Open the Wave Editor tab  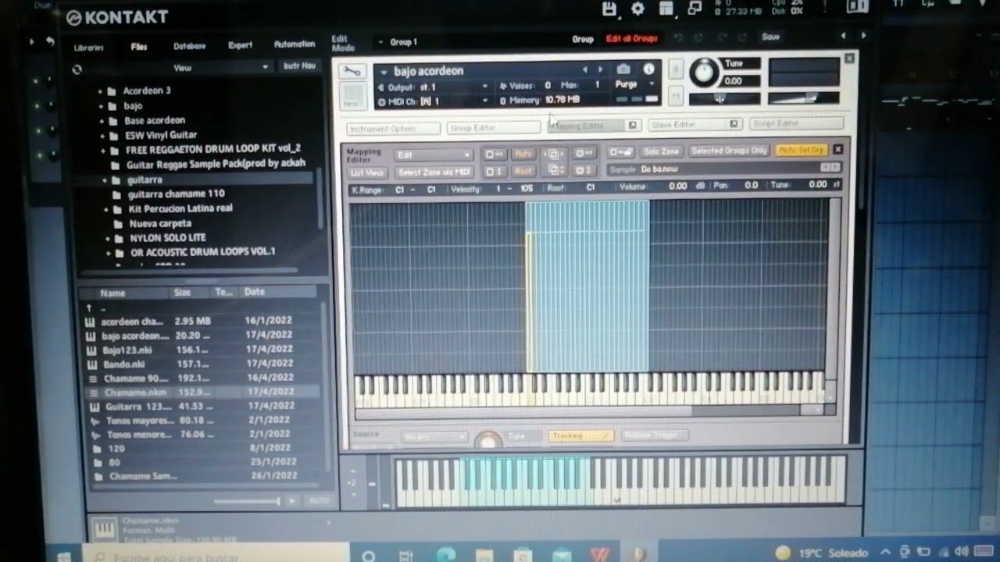click(694, 124)
